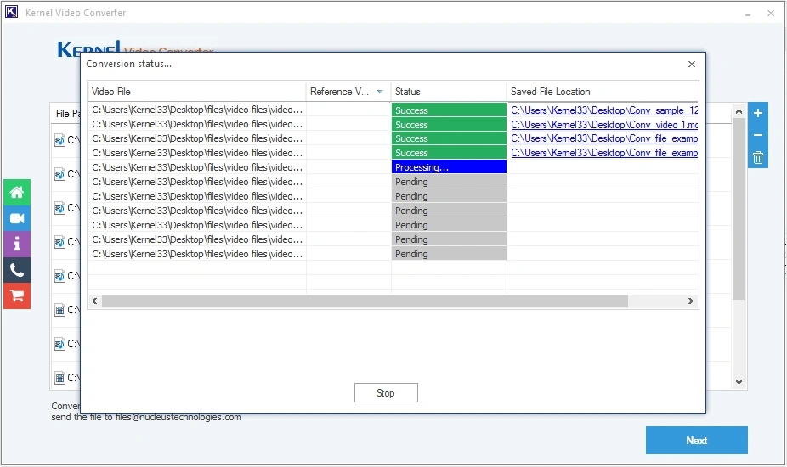The image size is (787, 467).
Task: Delete all files with trash icon
Action: pos(758,157)
